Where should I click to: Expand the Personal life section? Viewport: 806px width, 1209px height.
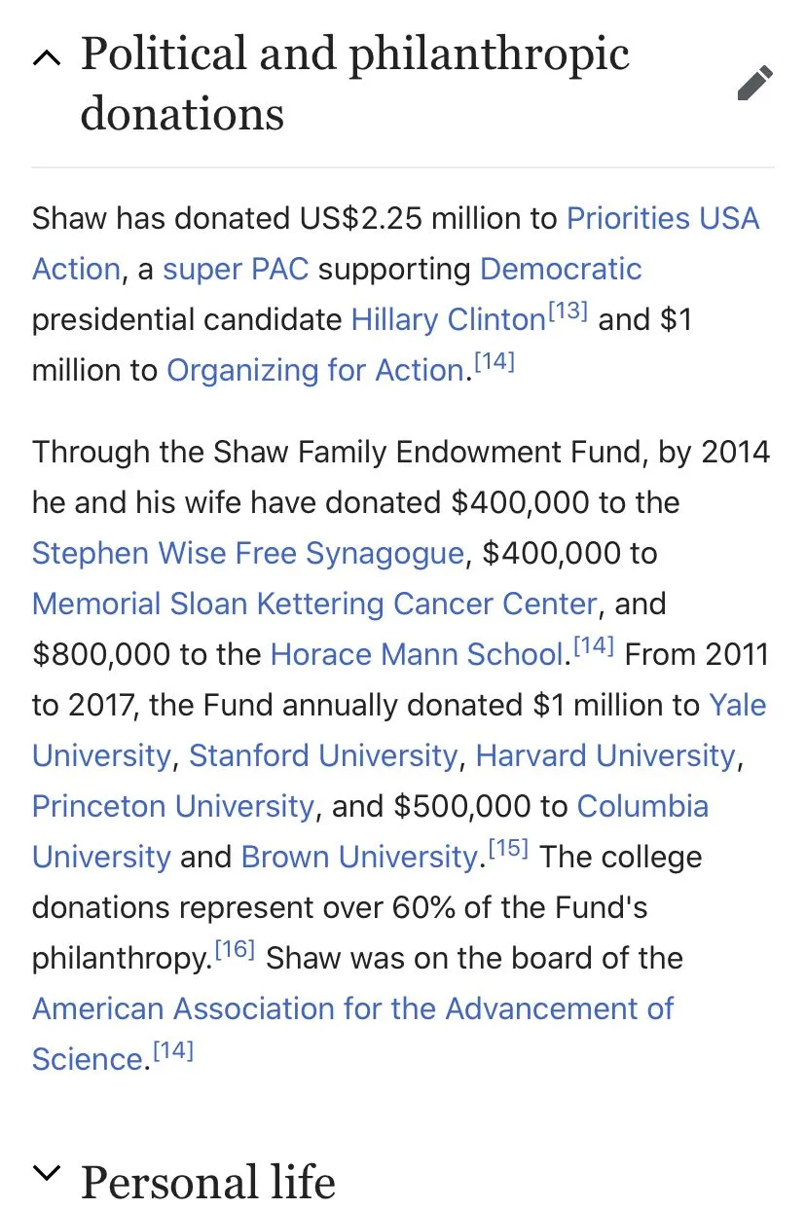click(x=46, y=1173)
